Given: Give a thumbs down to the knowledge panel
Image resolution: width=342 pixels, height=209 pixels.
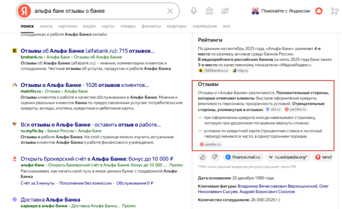Looking at the screenshot, I should [x=215, y=157].
